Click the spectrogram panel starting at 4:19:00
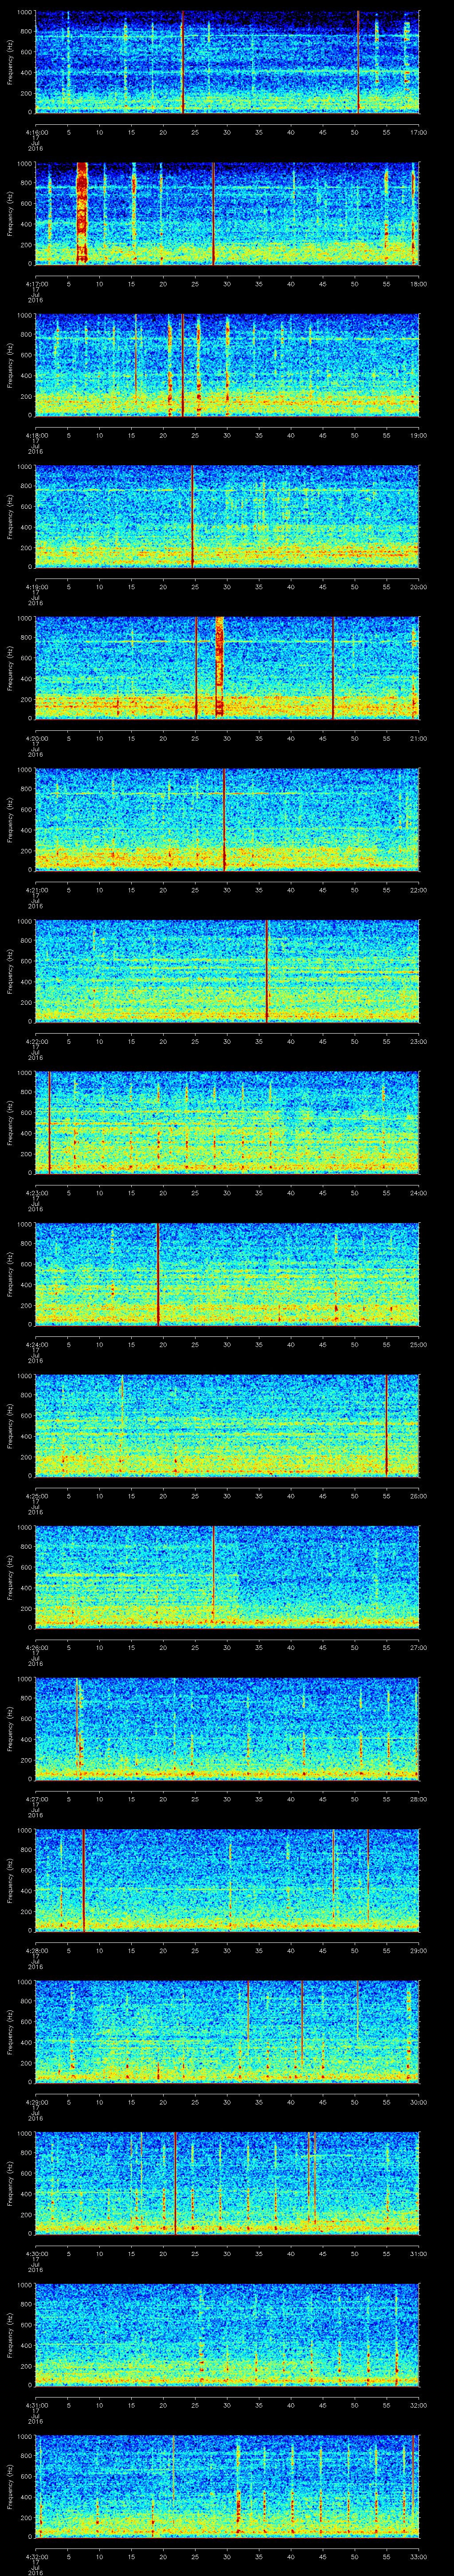 click(227, 516)
